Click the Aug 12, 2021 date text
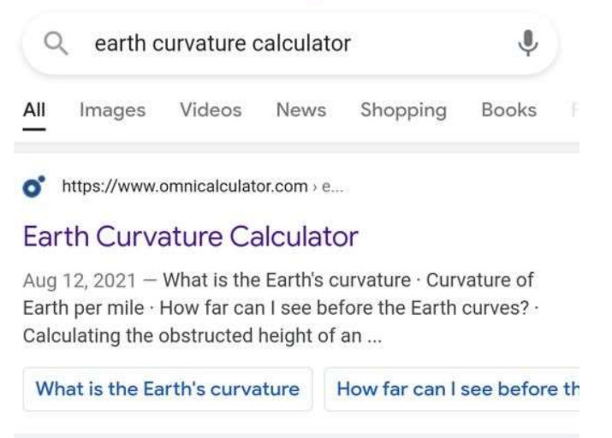612x438 pixels. click(x=80, y=281)
